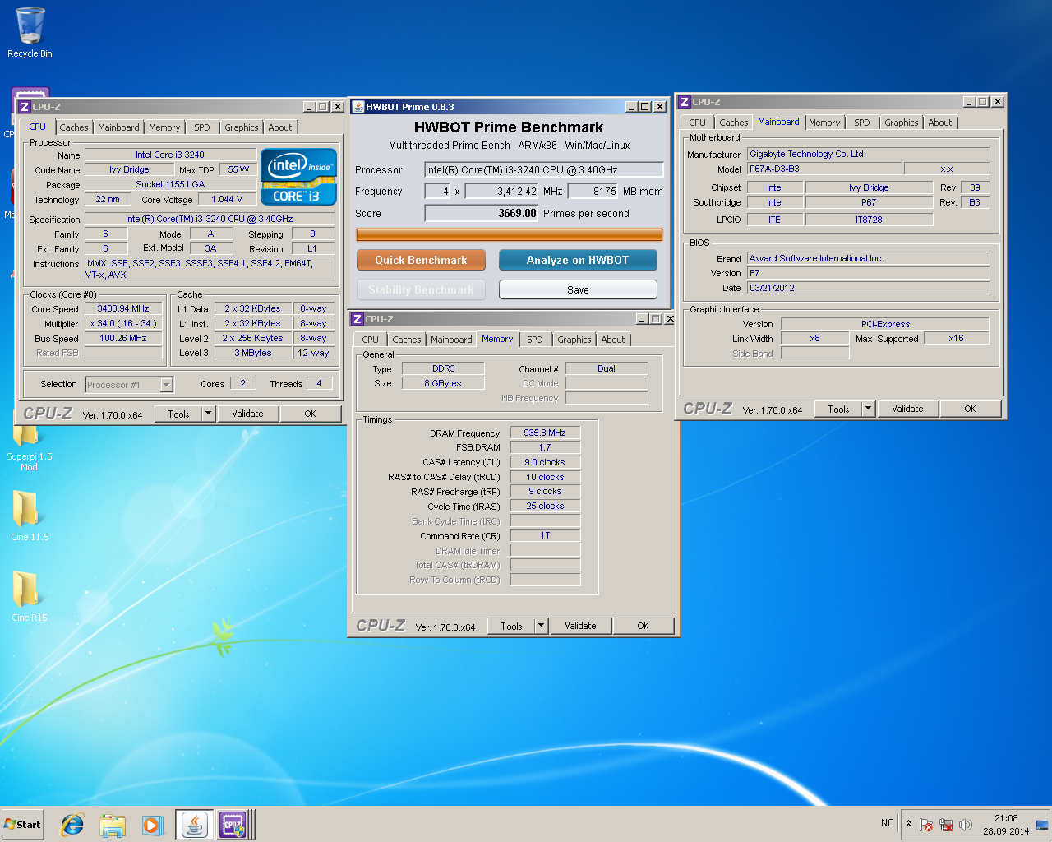Select the DRAM Frequency value 935.8 MHz
The width and height of the screenshot is (1052, 842).
pos(545,433)
